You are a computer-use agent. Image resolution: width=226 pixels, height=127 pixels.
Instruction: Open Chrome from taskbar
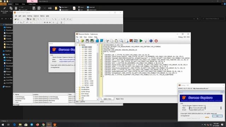tap(43, 125)
